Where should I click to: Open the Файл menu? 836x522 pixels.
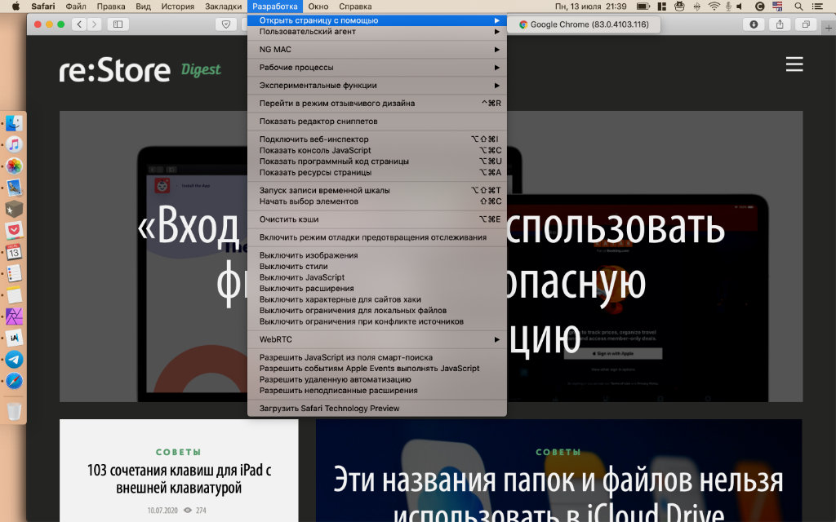point(76,7)
